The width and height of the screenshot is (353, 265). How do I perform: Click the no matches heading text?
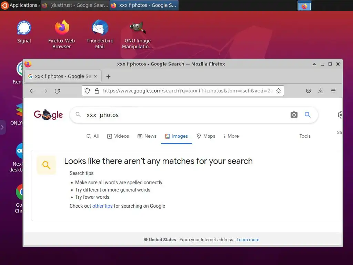pos(158,161)
